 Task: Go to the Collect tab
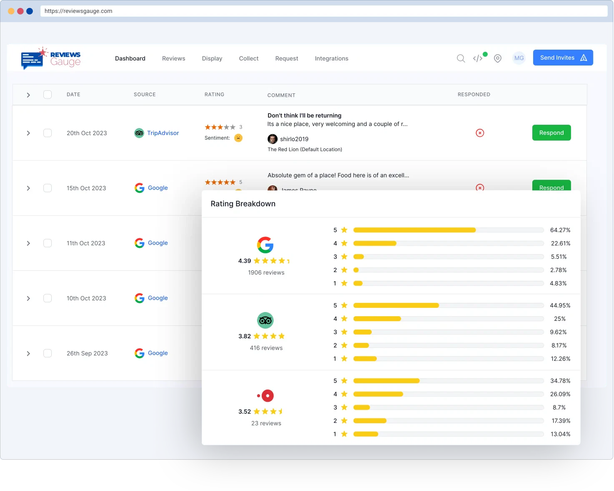coord(248,58)
